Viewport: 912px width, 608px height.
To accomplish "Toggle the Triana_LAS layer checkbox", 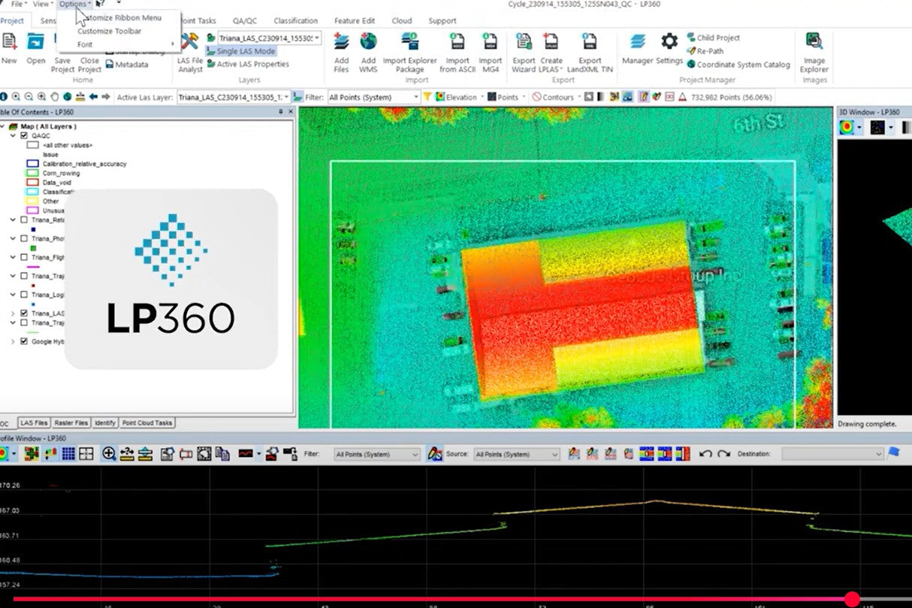I will [x=24, y=313].
